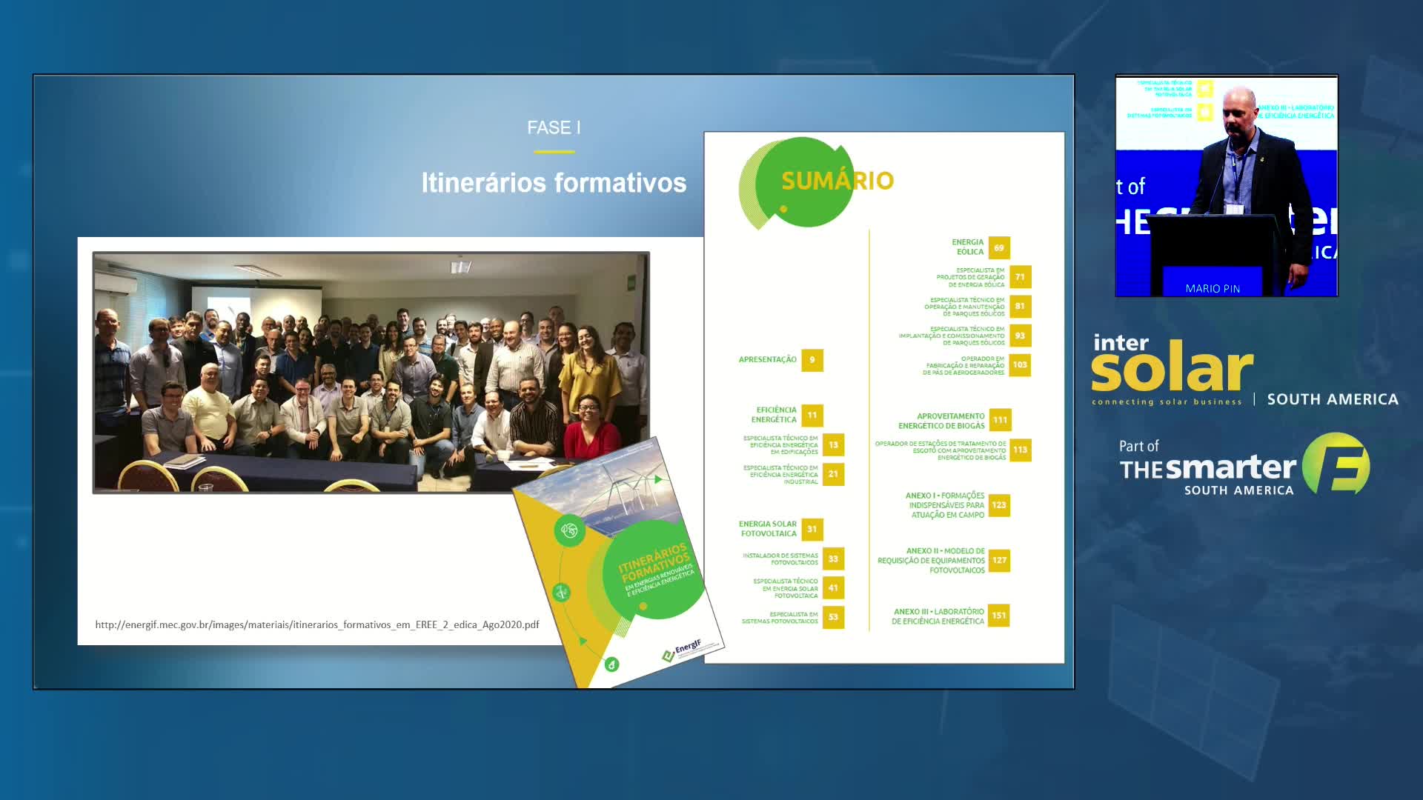Open the energif.mec.gov.br PDF link
This screenshot has height=800, width=1423.
tap(317, 624)
